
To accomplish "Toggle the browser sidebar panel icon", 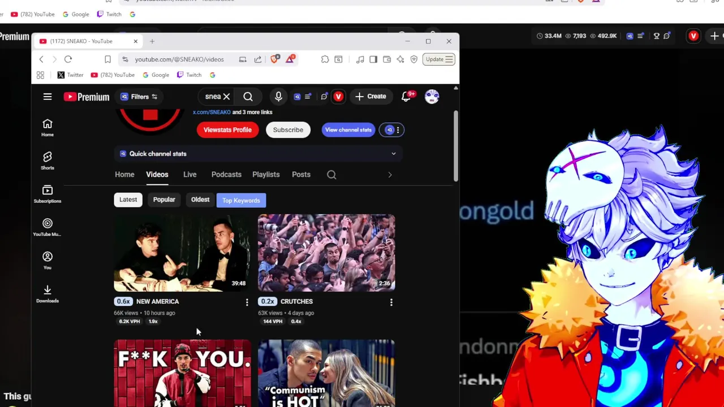I will tap(373, 59).
